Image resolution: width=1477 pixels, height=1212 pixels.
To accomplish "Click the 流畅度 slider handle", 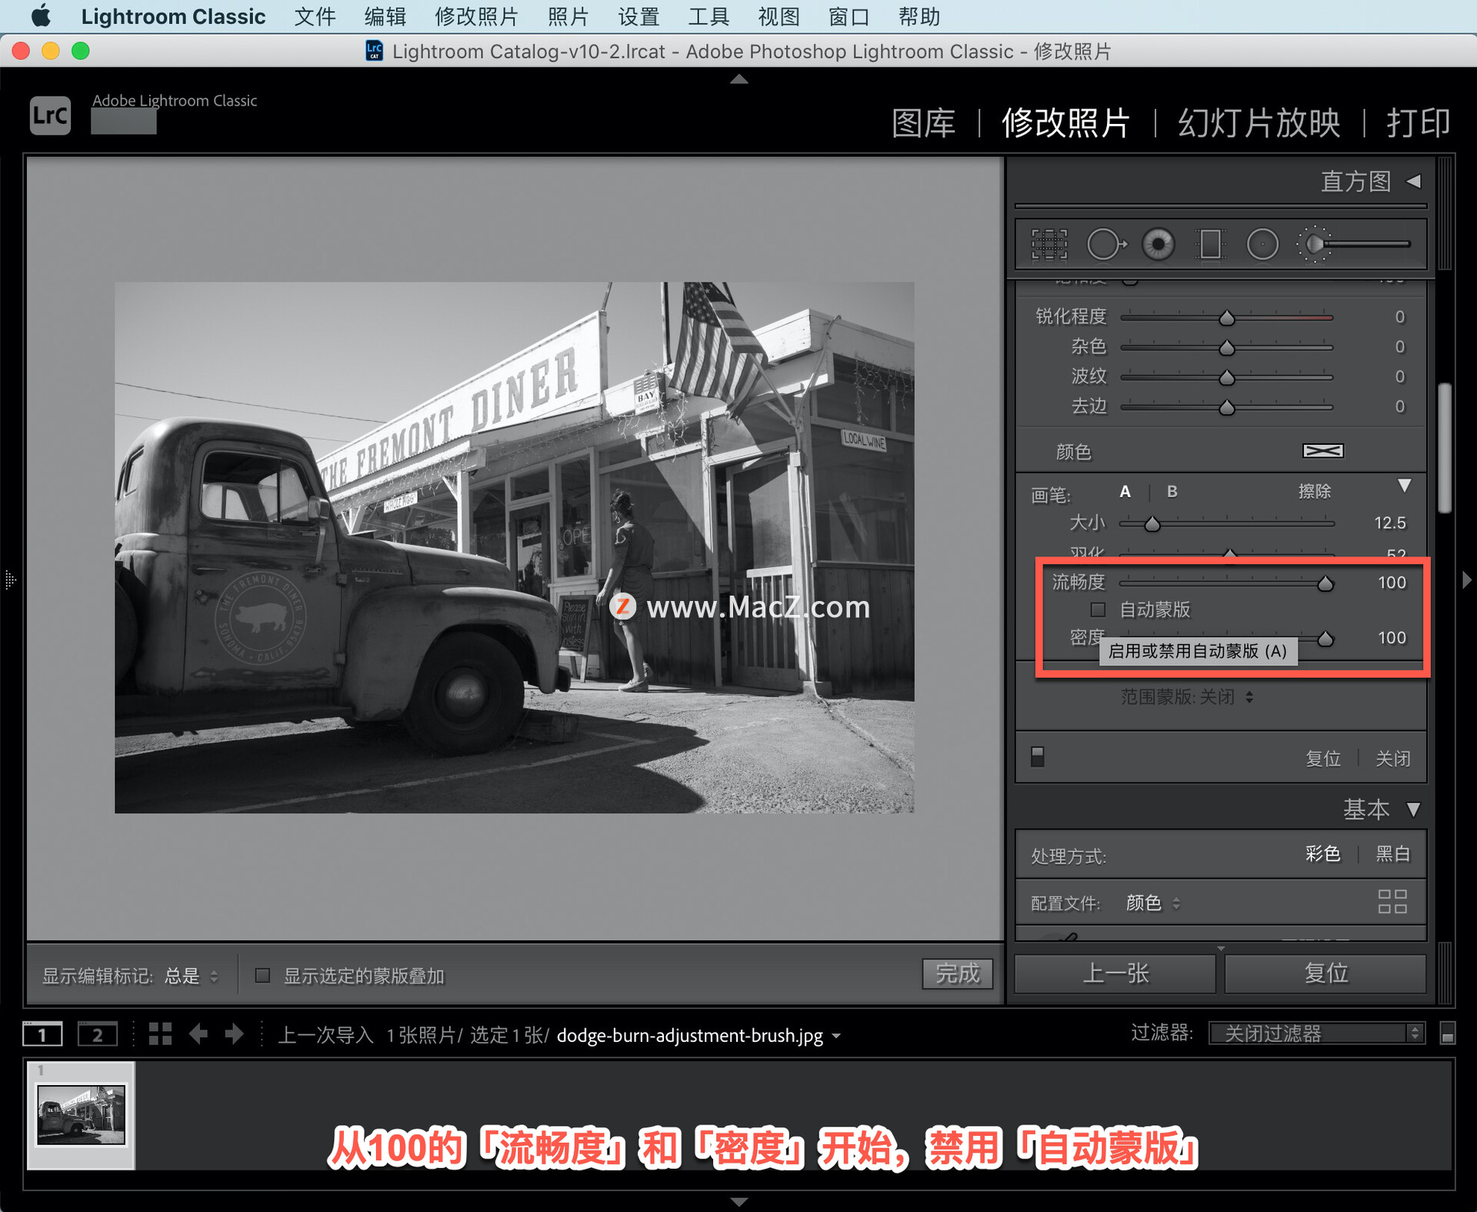I will point(1325,583).
